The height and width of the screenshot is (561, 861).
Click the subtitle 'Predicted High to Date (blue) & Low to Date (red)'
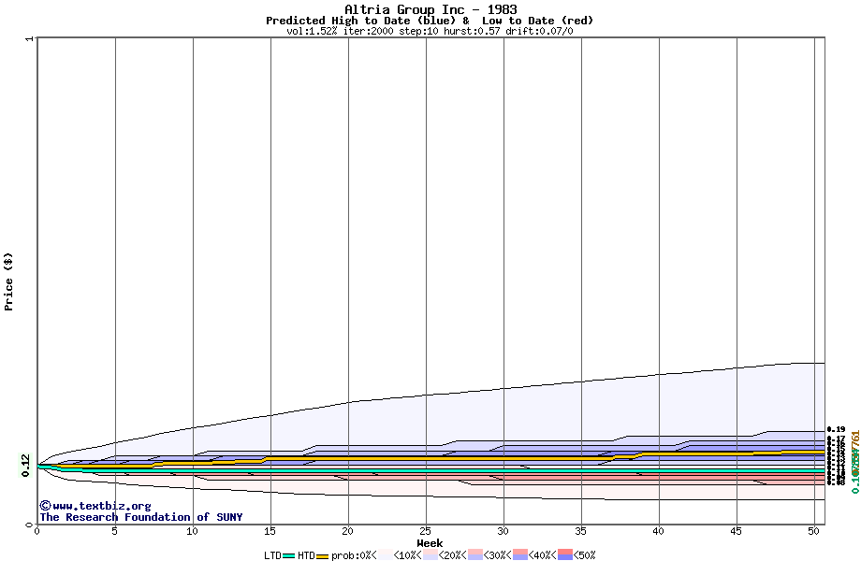coord(430,21)
